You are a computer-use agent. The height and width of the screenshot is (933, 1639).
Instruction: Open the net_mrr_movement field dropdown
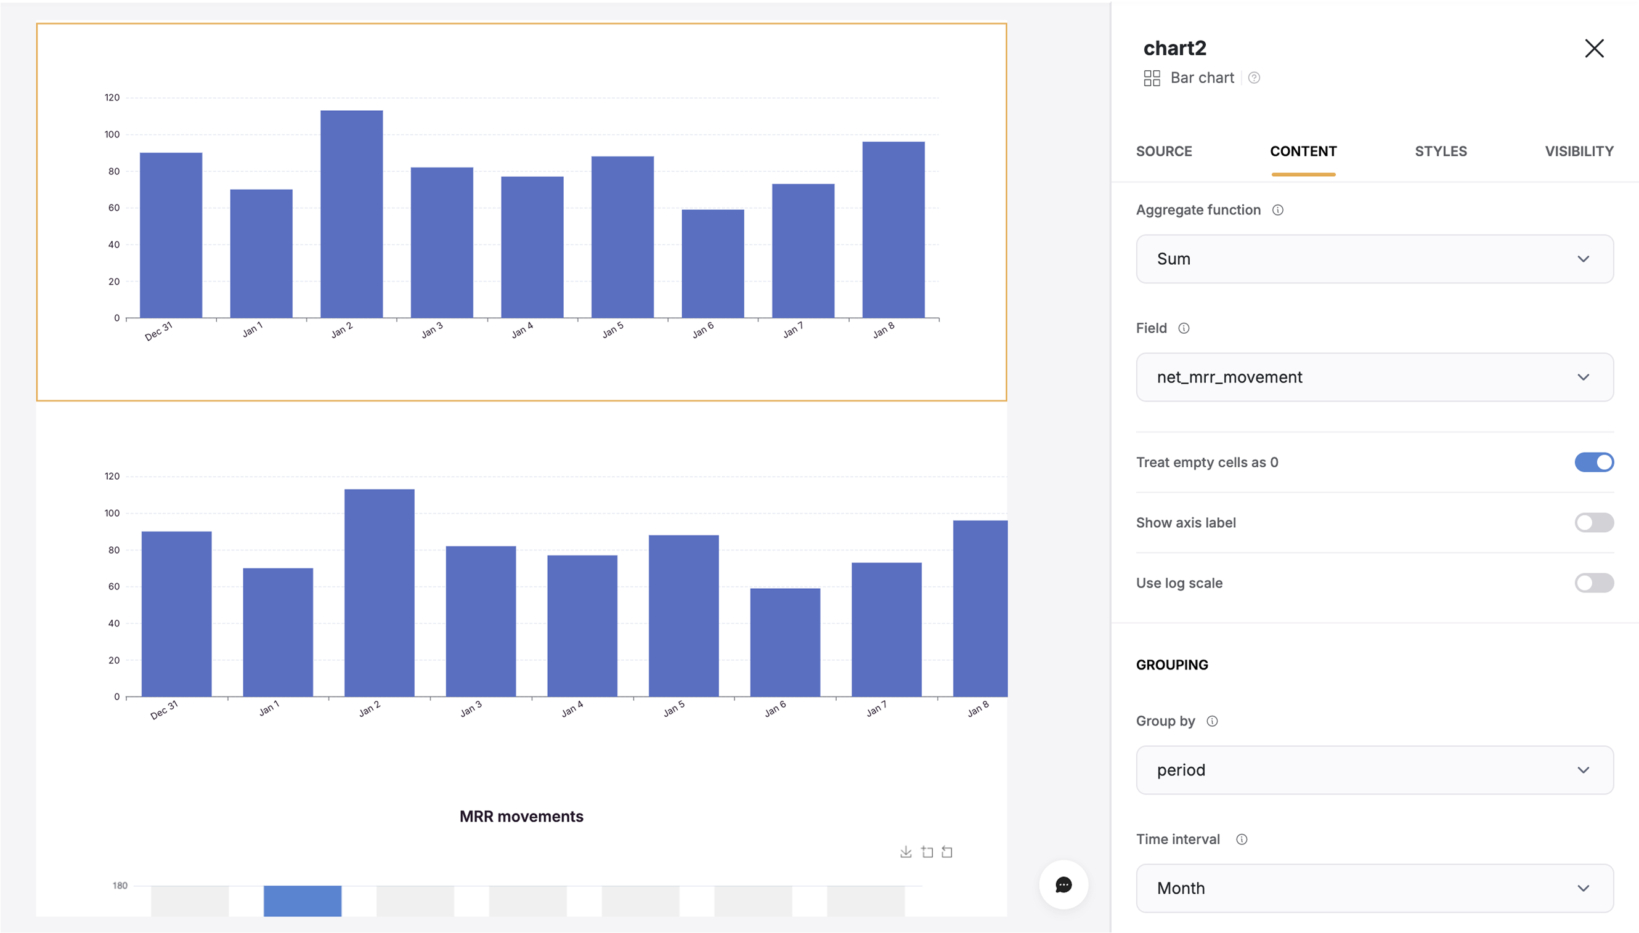pyautogui.click(x=1374, y=377)
